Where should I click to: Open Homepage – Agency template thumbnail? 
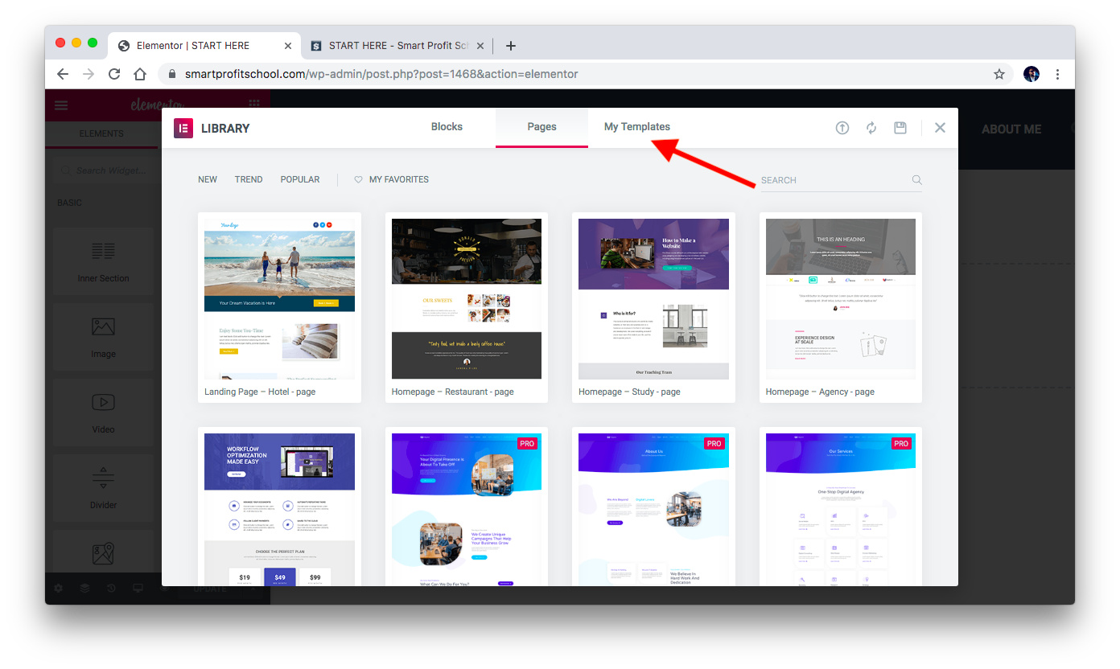click(x=841, y=298)
